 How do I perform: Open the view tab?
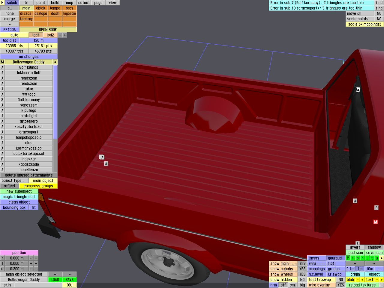(113, 3)
